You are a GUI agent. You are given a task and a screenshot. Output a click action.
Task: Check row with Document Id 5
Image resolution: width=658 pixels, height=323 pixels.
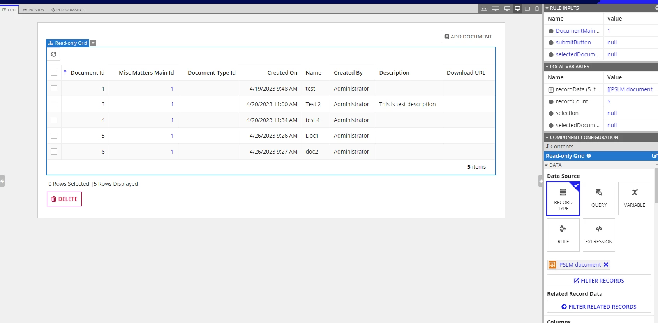point(54,136)
